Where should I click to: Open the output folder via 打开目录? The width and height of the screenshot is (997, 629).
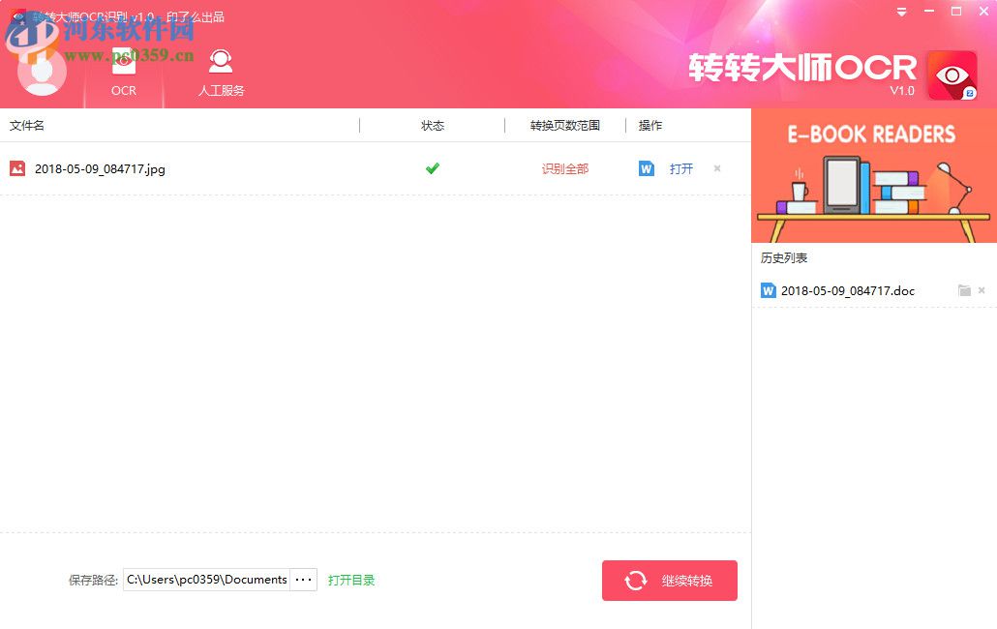pyautogui.click(x=351, y=579)
